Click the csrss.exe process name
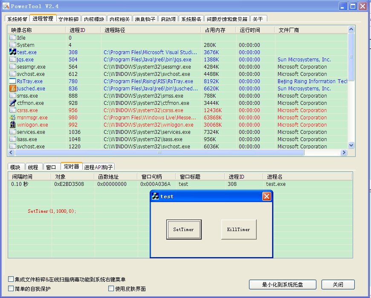Image resolution: width=371 pixels, height=298 pixels. [x=27, y=110]
